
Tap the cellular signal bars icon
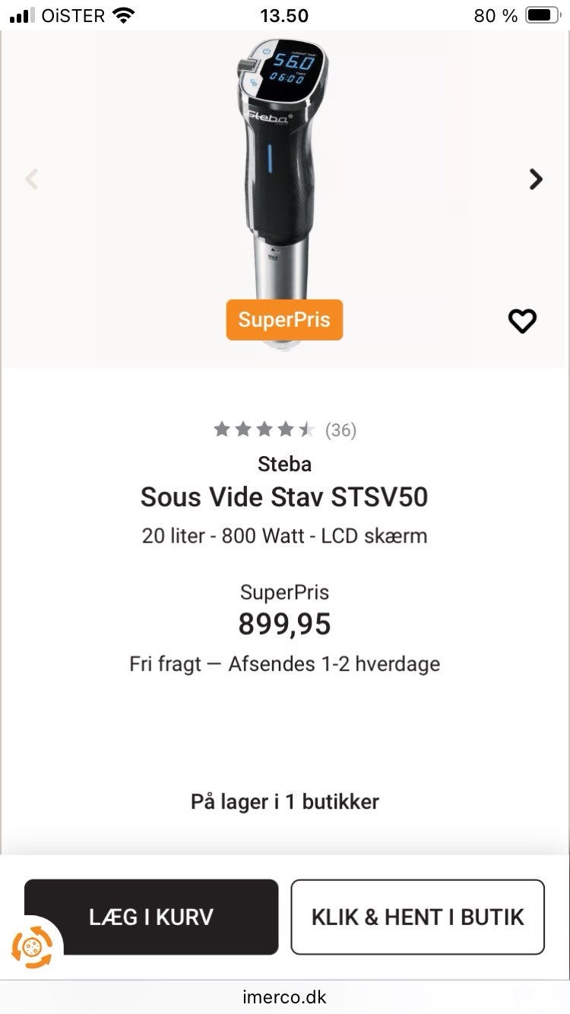(24, 15)
